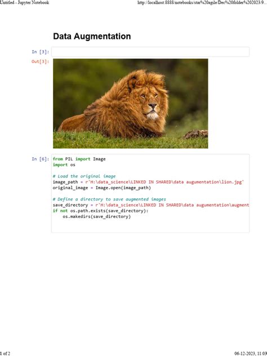Viewport: 267px width, 356px height.
Task: Click the Out[3] output prompt label
Action: pos(41,61)
